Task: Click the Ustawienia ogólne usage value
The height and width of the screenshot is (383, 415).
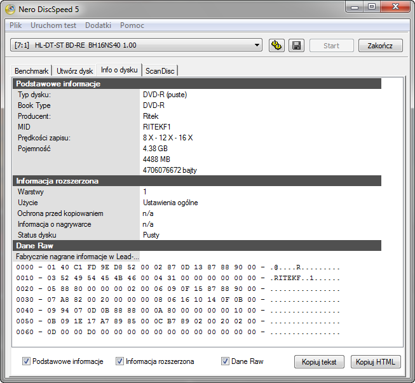Action: tap(170, 203)
